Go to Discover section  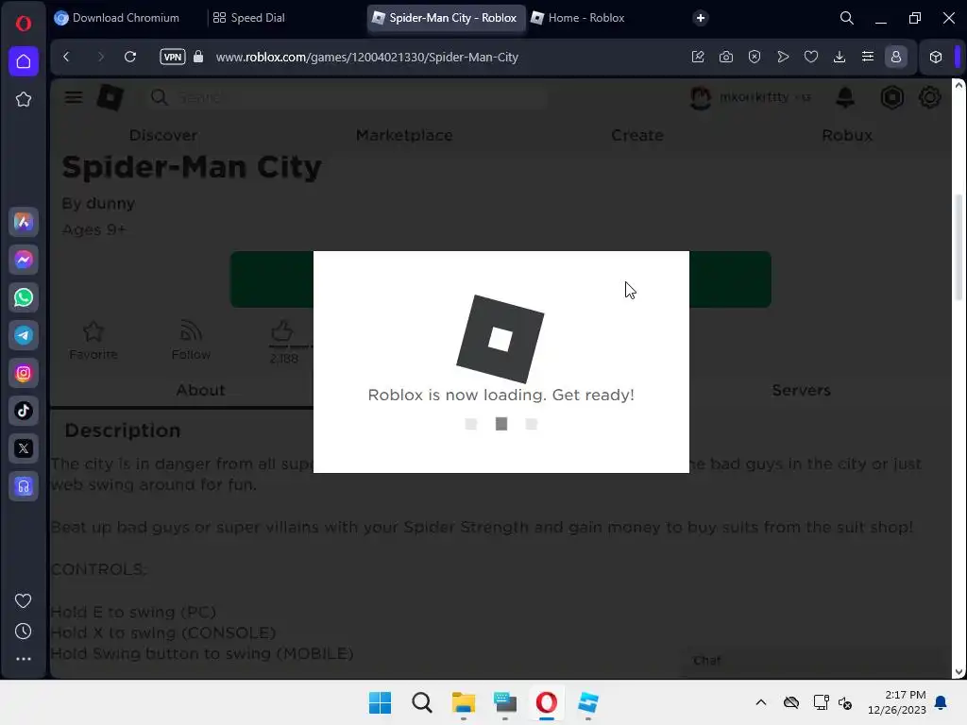[x=163, y=135]
